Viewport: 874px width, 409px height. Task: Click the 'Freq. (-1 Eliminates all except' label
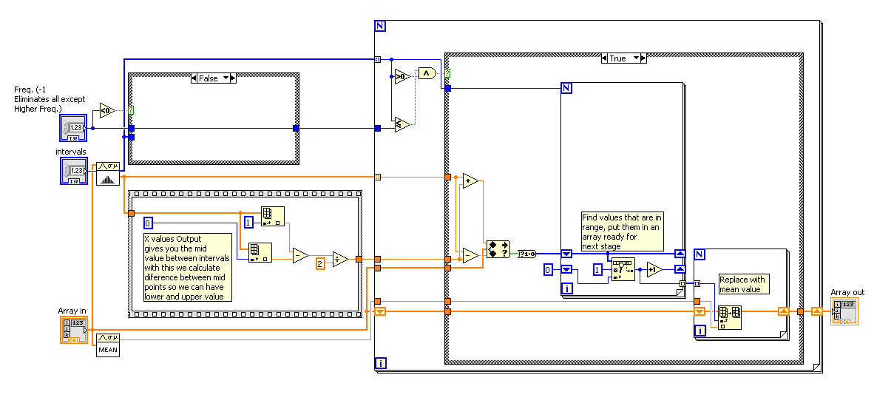50,99
